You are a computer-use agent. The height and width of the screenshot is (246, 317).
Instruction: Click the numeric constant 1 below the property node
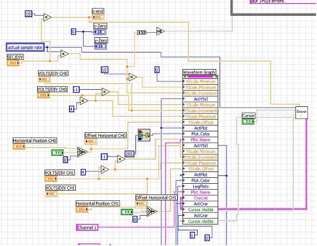[x=192, y=235]
